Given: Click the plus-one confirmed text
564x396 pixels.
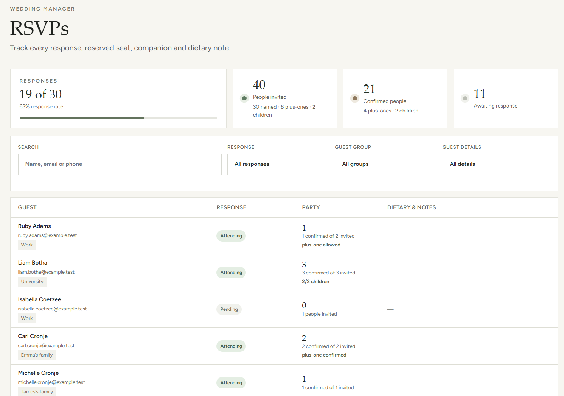Looking at the screenshot, I should coord(324,355).
